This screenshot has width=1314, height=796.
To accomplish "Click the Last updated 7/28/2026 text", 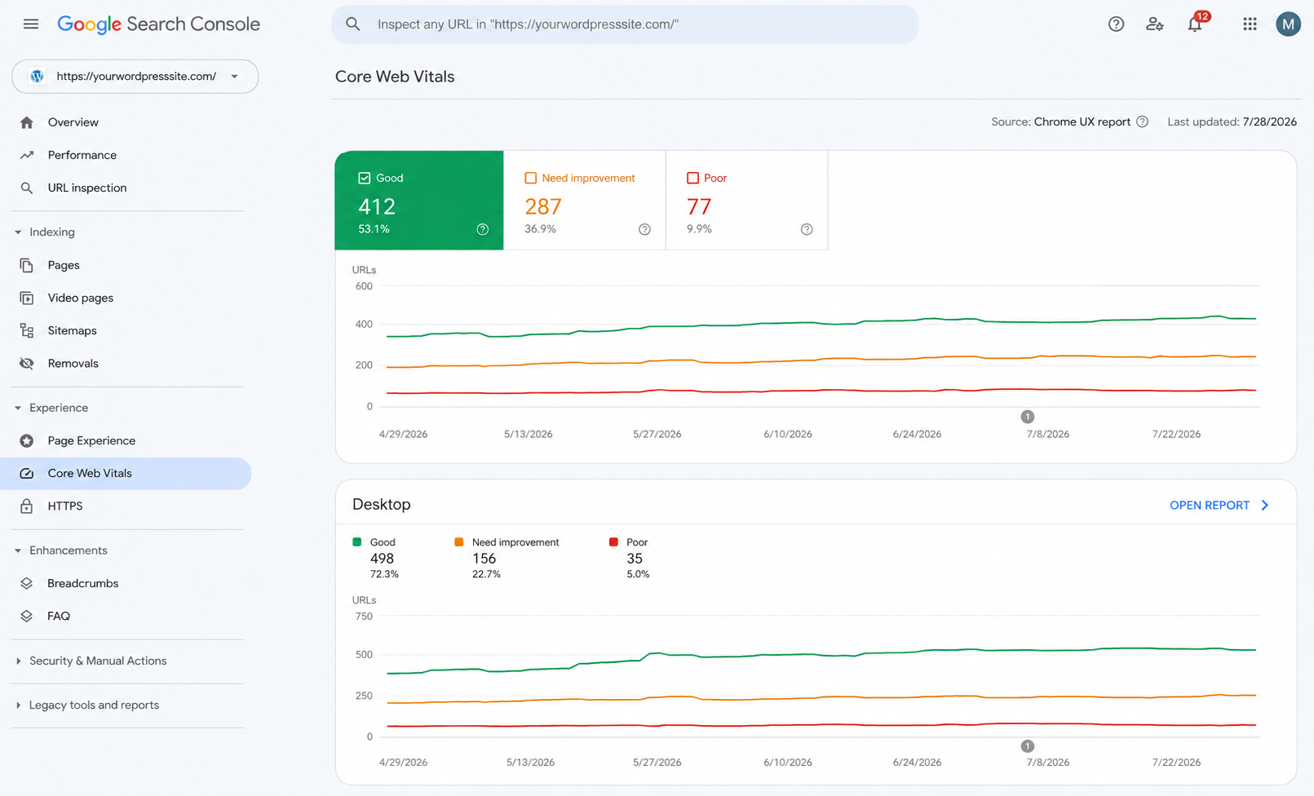I will [x=1232, y=122].
